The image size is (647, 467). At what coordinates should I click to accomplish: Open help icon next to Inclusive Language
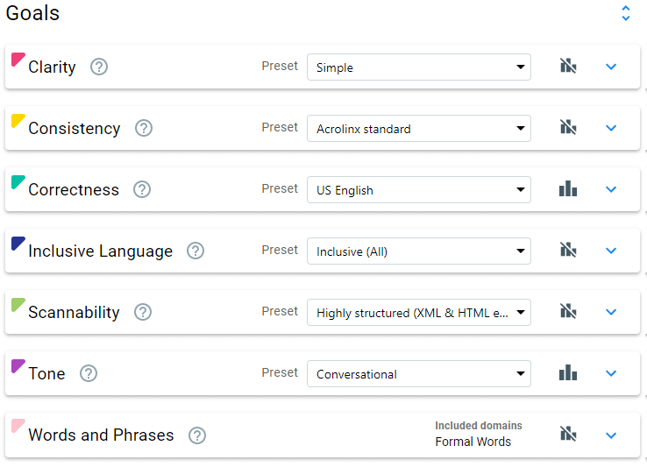196,251
